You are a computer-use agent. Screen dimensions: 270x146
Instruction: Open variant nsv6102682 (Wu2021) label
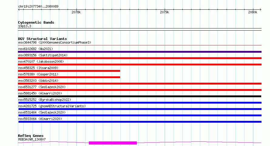(35, 49)
